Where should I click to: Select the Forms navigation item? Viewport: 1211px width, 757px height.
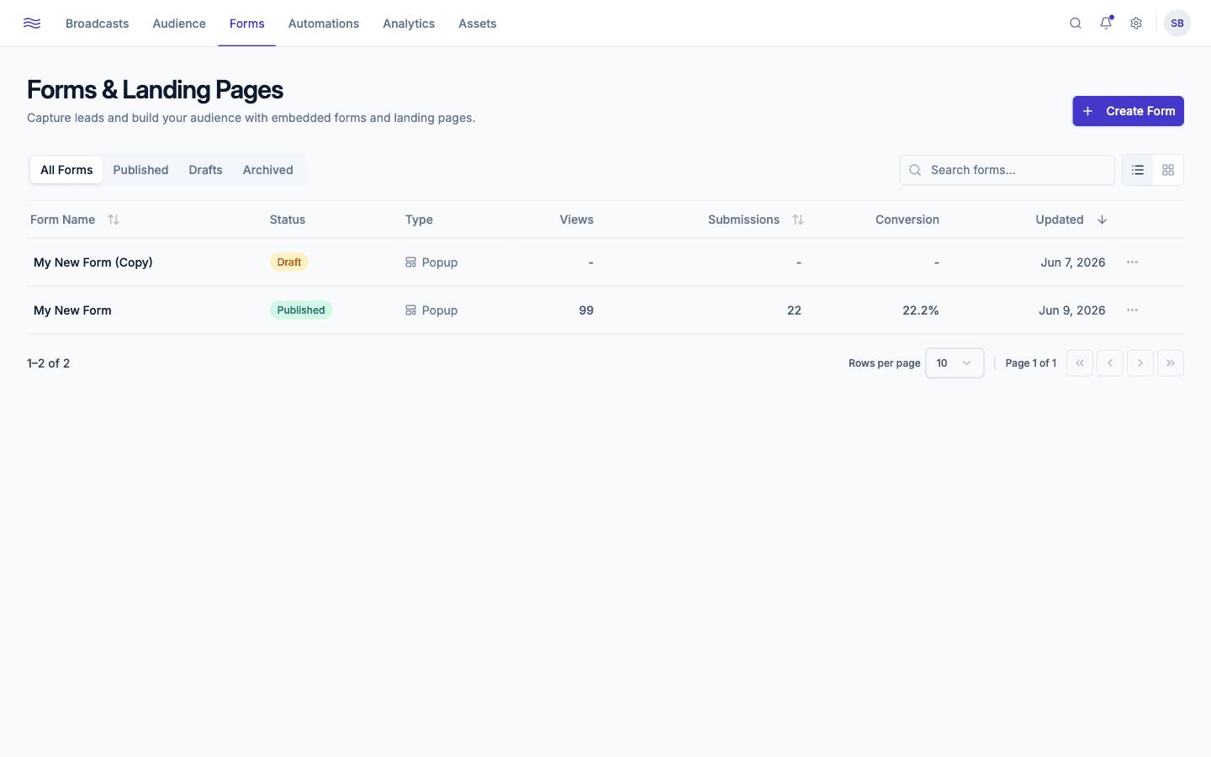tap(247, 24)
